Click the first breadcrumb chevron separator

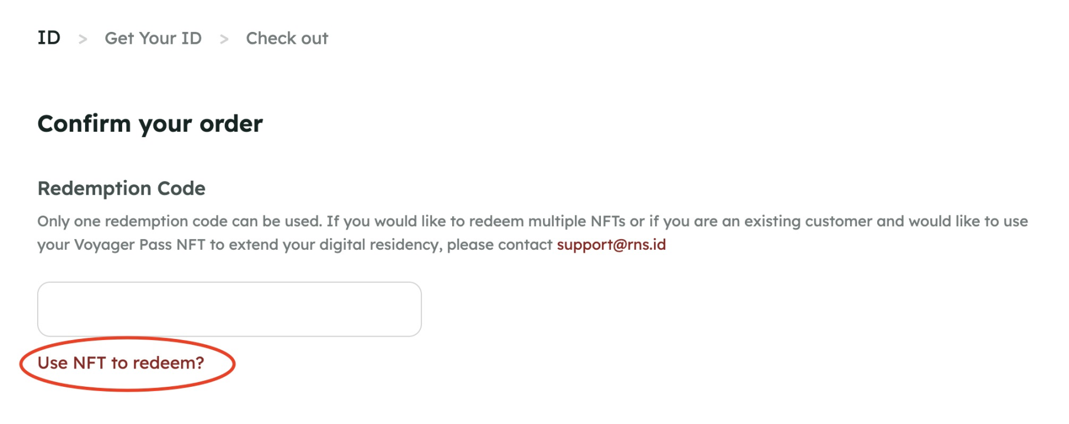click(83, 40)
